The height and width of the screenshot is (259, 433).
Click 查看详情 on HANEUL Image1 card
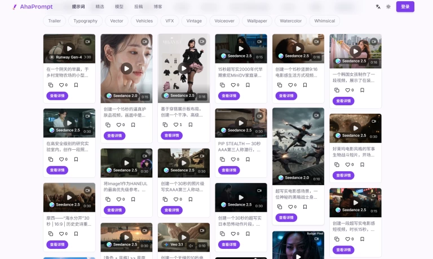click(x=114, y=210)
